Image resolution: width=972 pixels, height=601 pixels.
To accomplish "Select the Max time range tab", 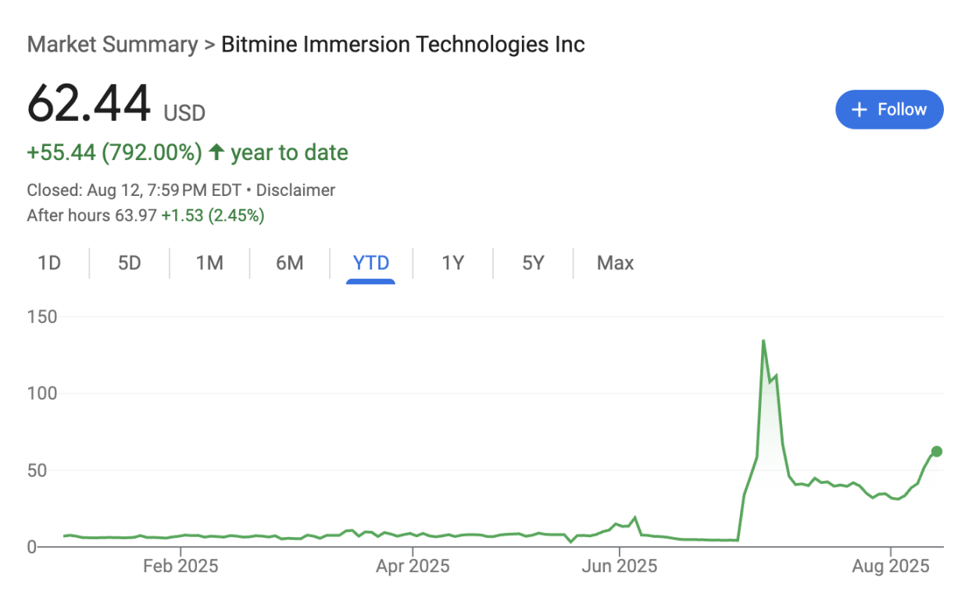I will [x=615, y=263].
